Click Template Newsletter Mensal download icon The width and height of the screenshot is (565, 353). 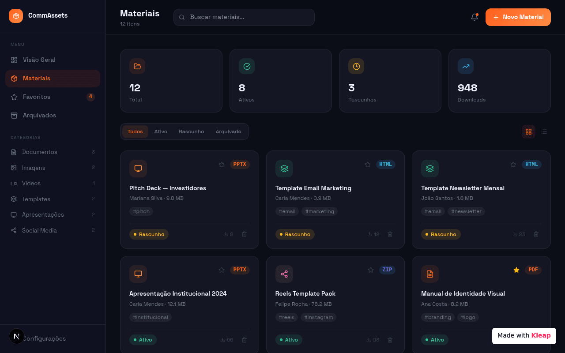(515, 234)
